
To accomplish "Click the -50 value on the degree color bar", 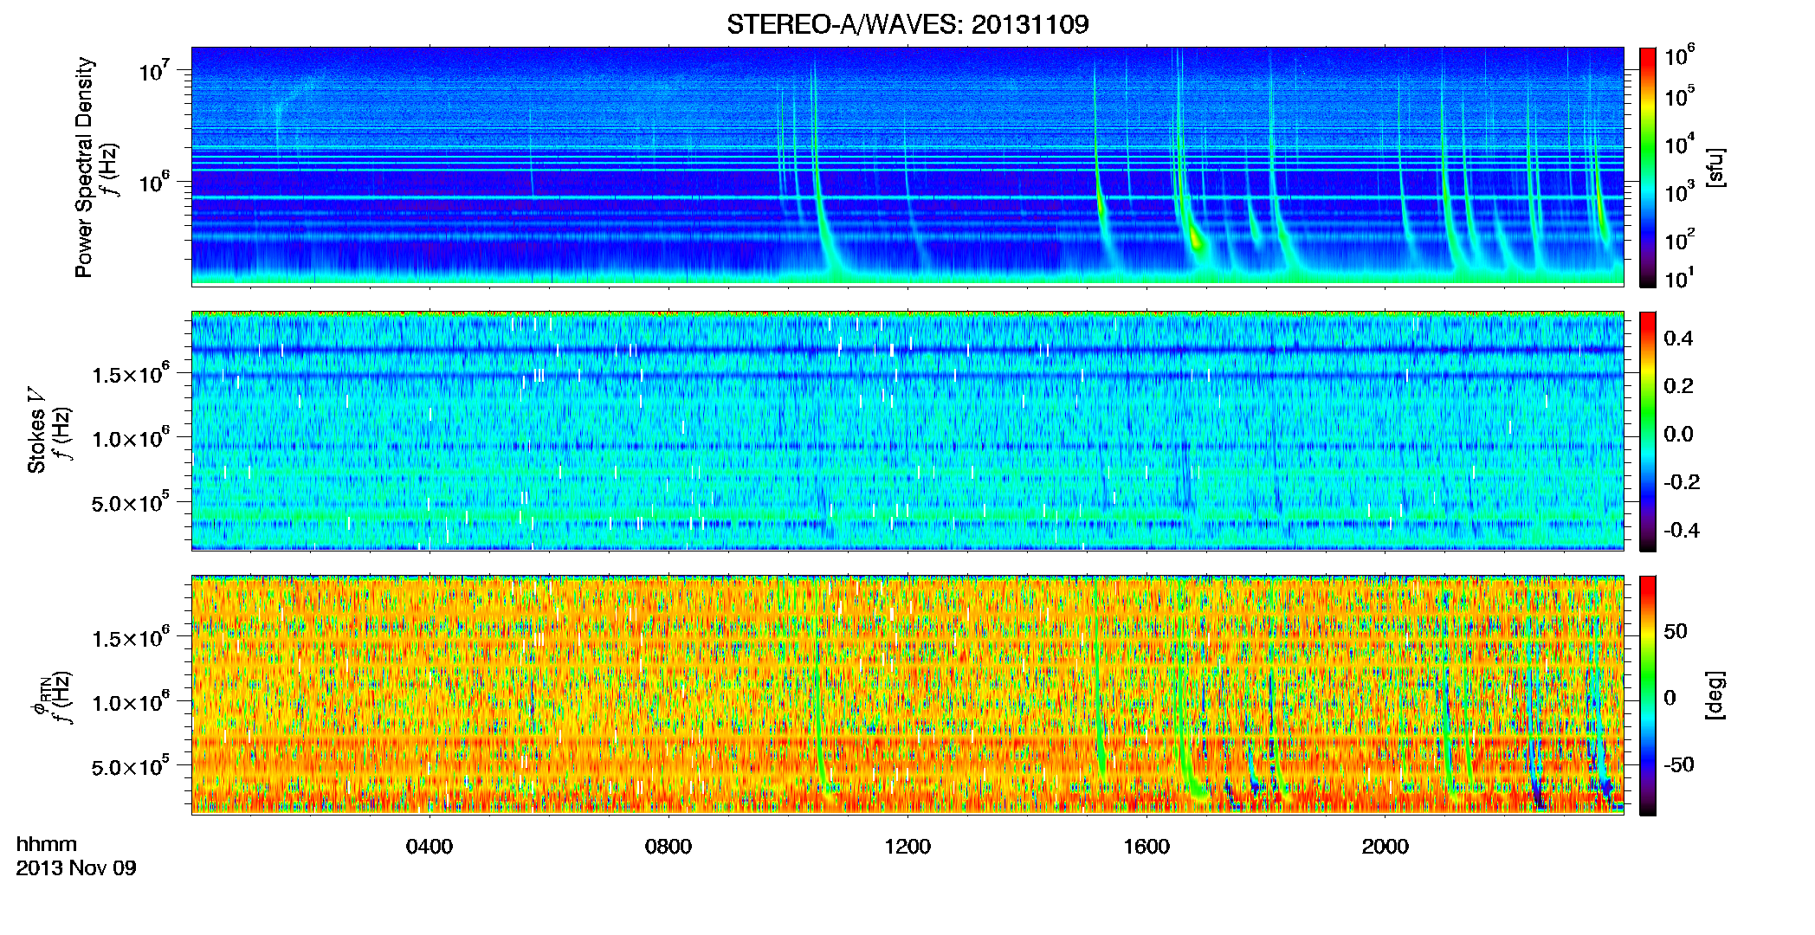I will (1679, 764).
